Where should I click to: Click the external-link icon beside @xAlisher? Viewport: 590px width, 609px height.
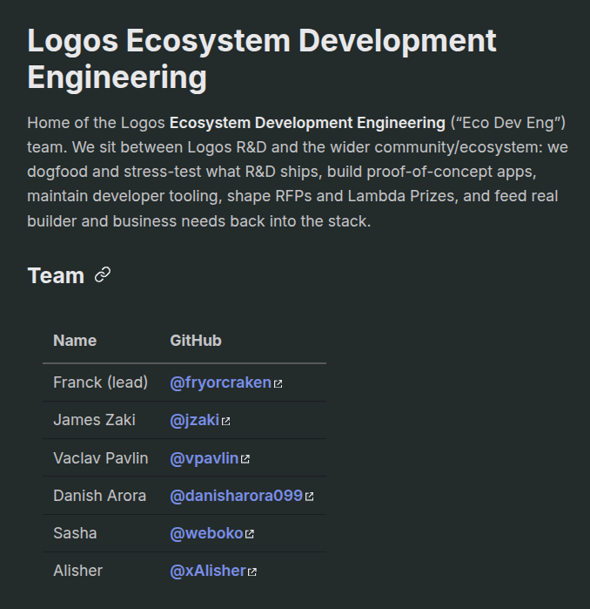pyautogui.click(x=252, y=572)
